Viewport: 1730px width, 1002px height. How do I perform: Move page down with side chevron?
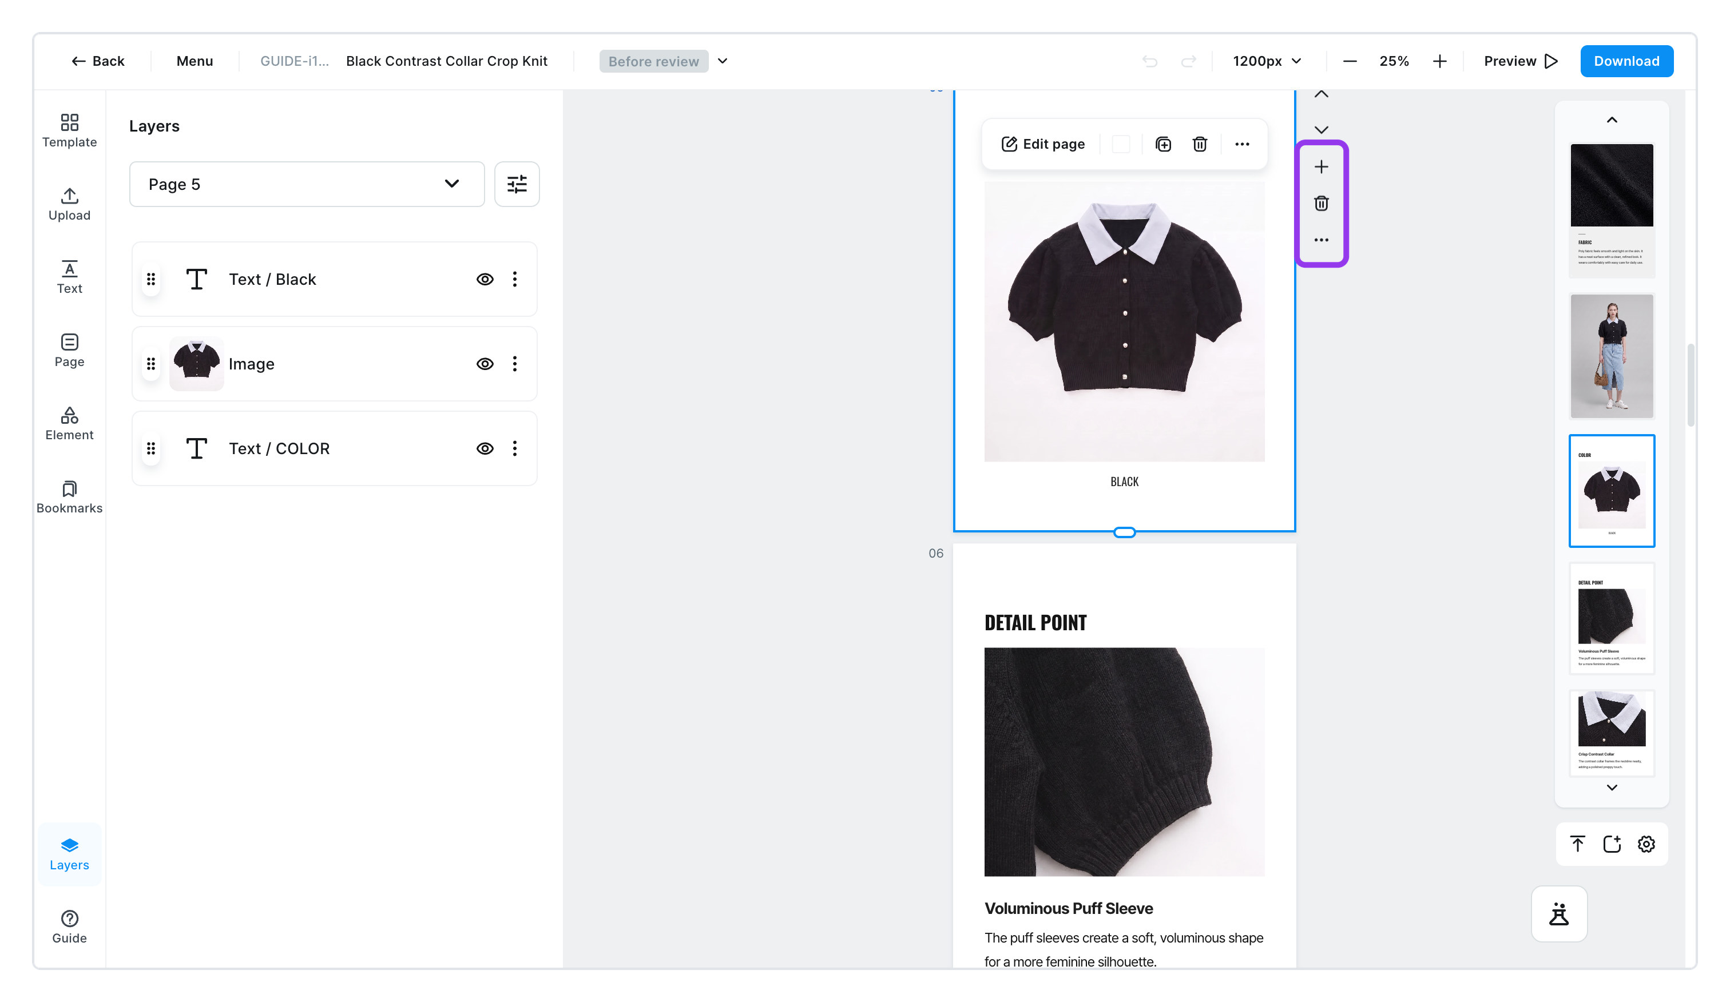[x=1321, y=129]
